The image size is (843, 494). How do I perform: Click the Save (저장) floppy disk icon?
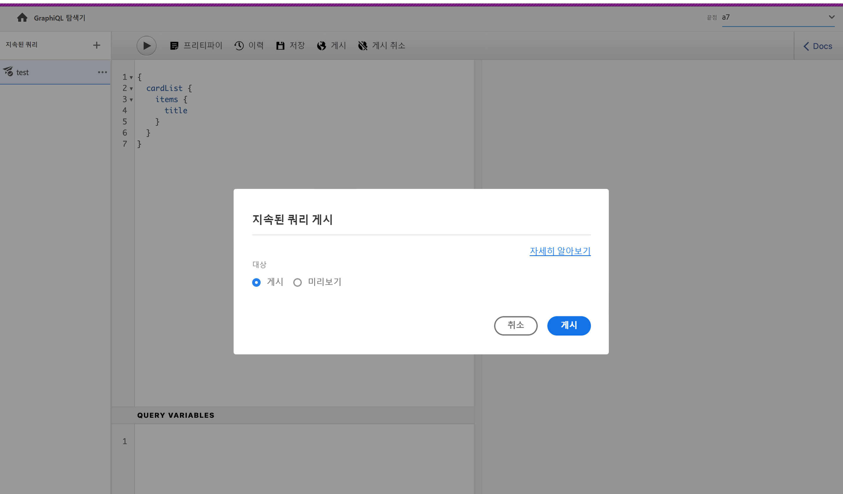point(280,45)
